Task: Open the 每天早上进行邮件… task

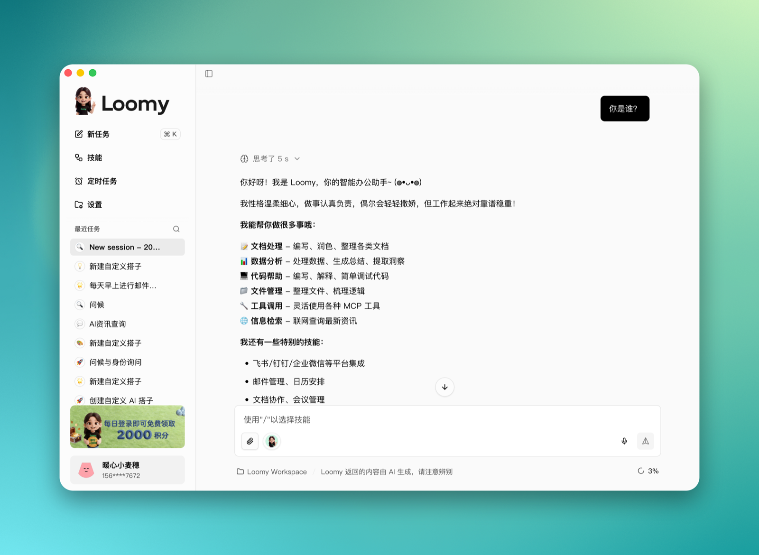Action: pyautogui.click(x=127, y=286)
